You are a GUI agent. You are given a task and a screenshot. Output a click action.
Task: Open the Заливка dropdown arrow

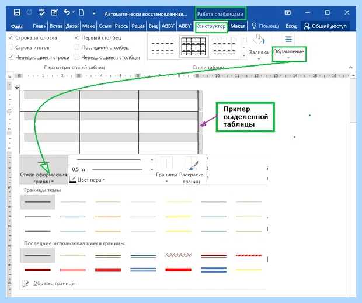point(259,59)
